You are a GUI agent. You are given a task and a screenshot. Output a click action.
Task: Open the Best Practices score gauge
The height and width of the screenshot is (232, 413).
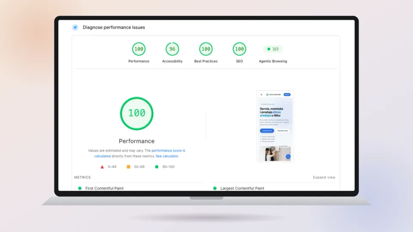tap(206, 49)
